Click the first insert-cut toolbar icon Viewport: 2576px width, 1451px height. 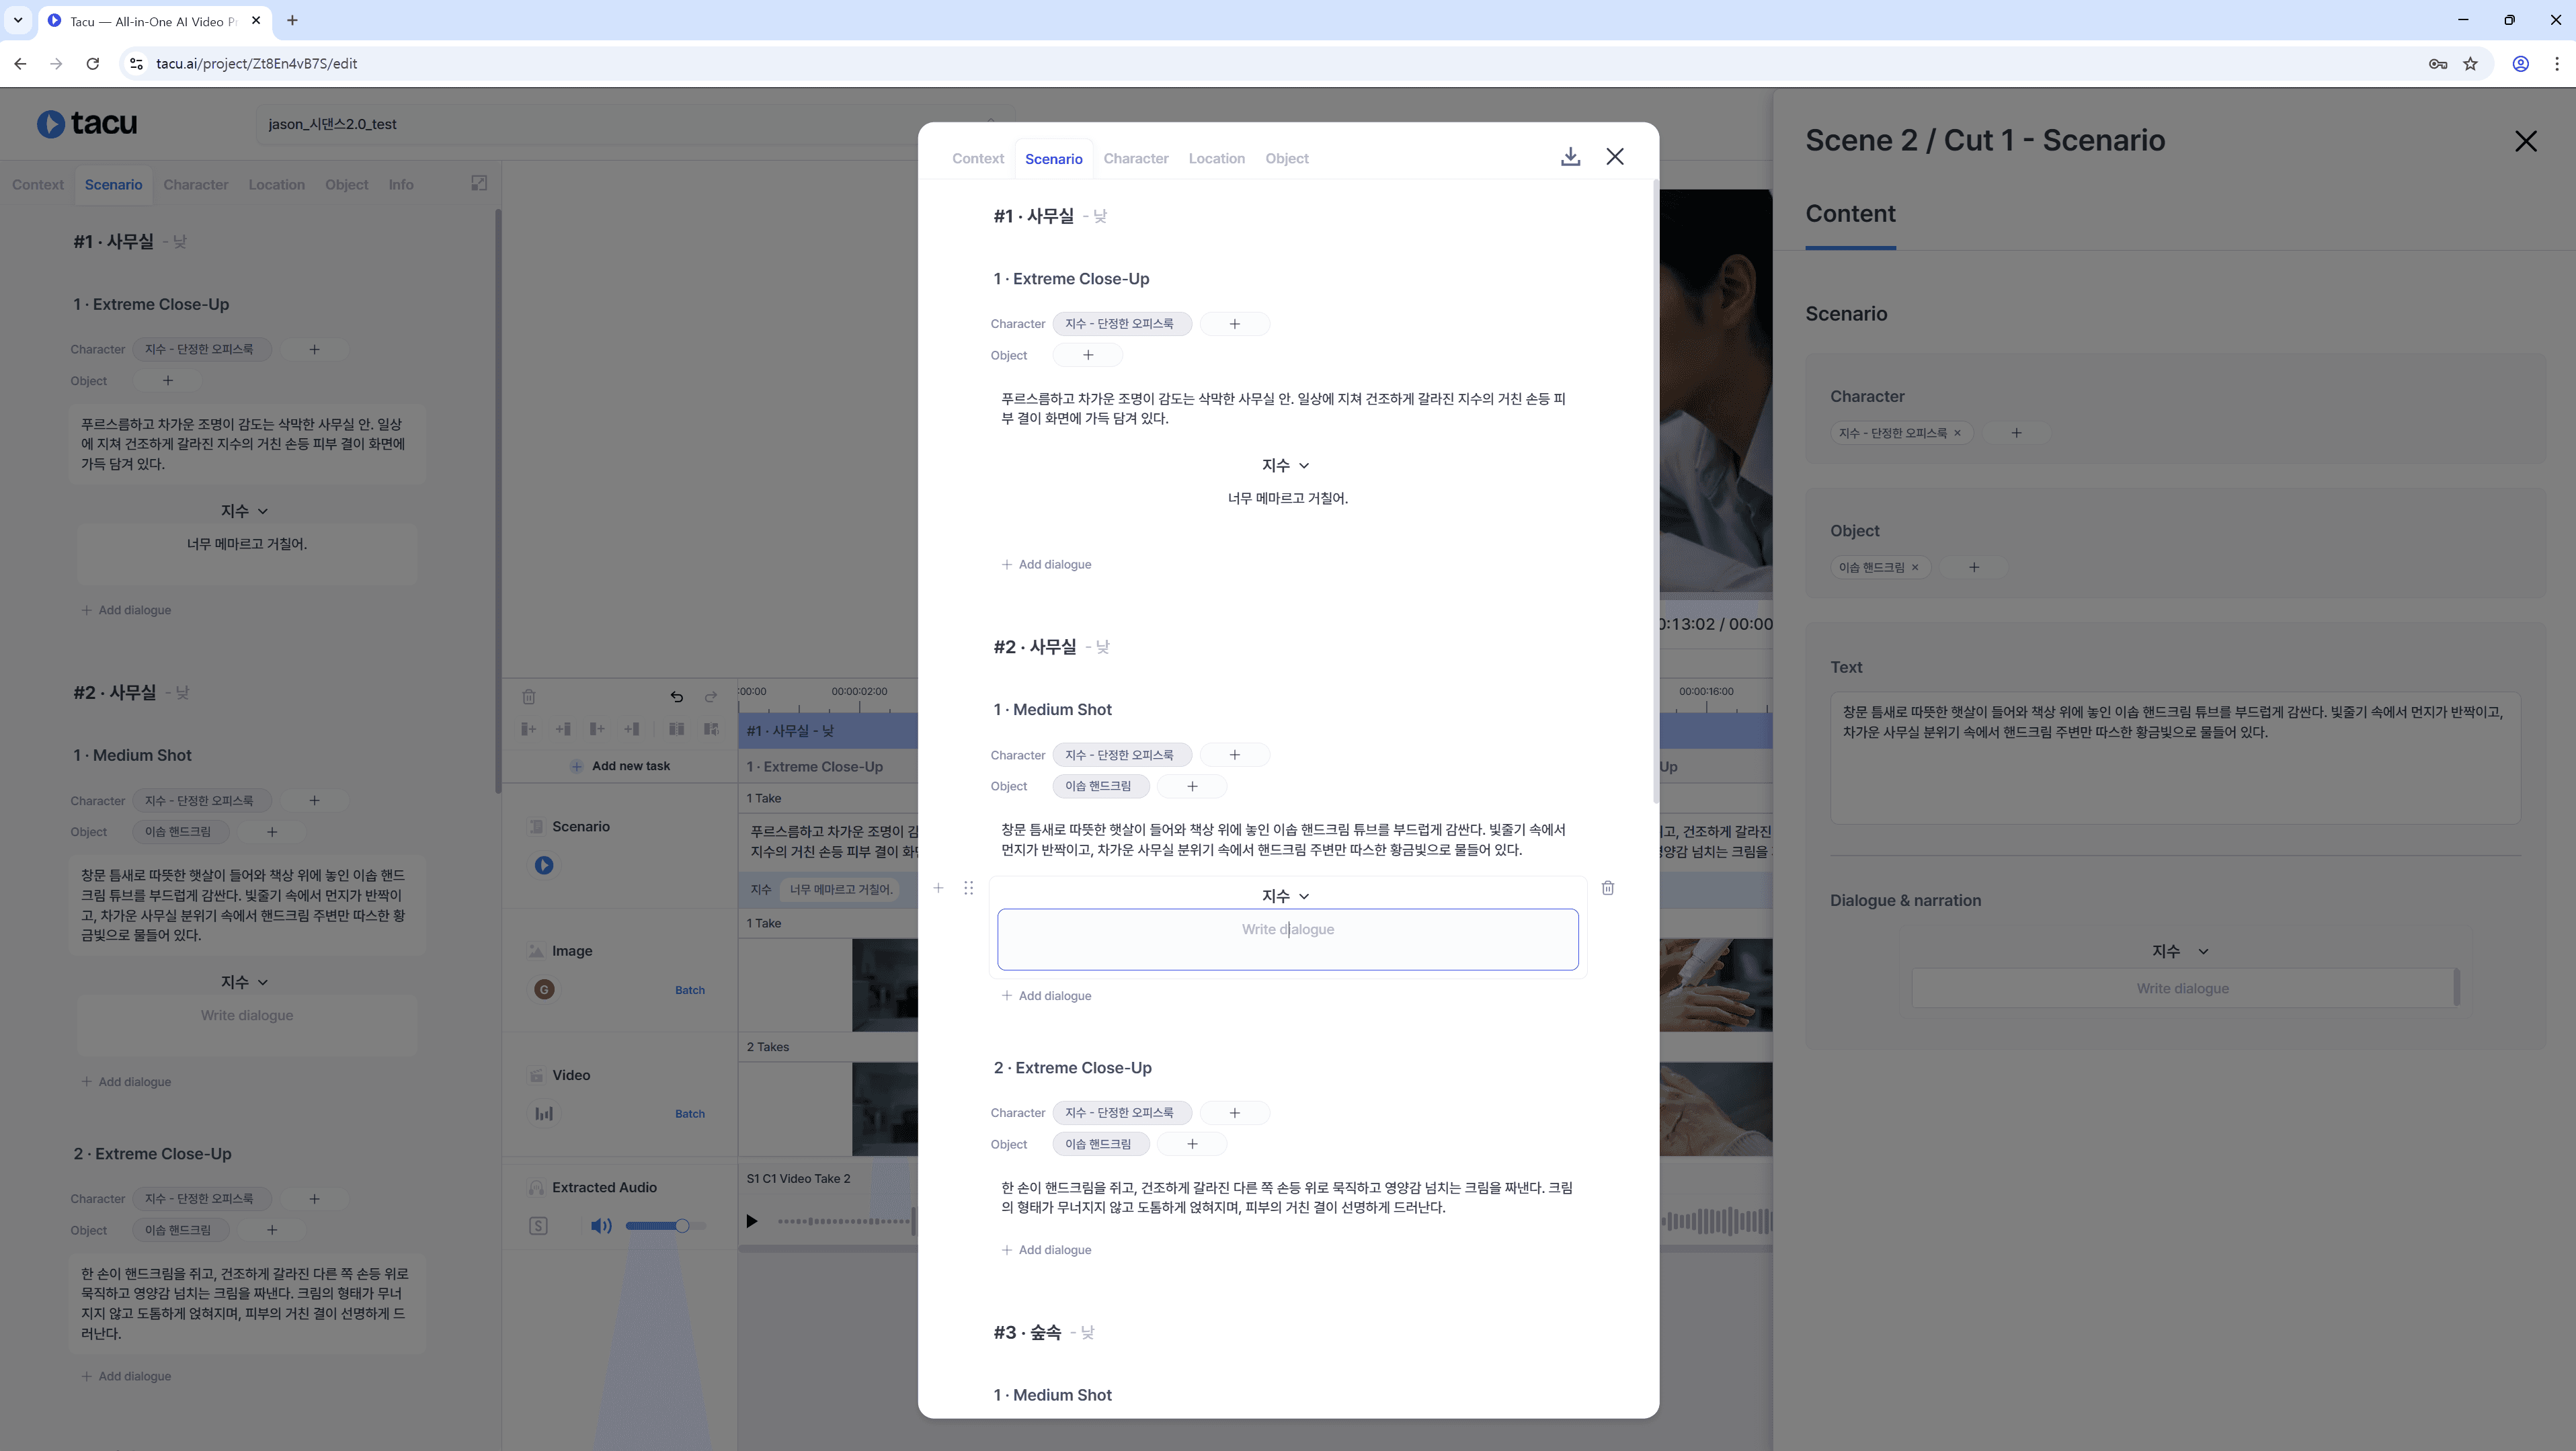pos(528,729)
